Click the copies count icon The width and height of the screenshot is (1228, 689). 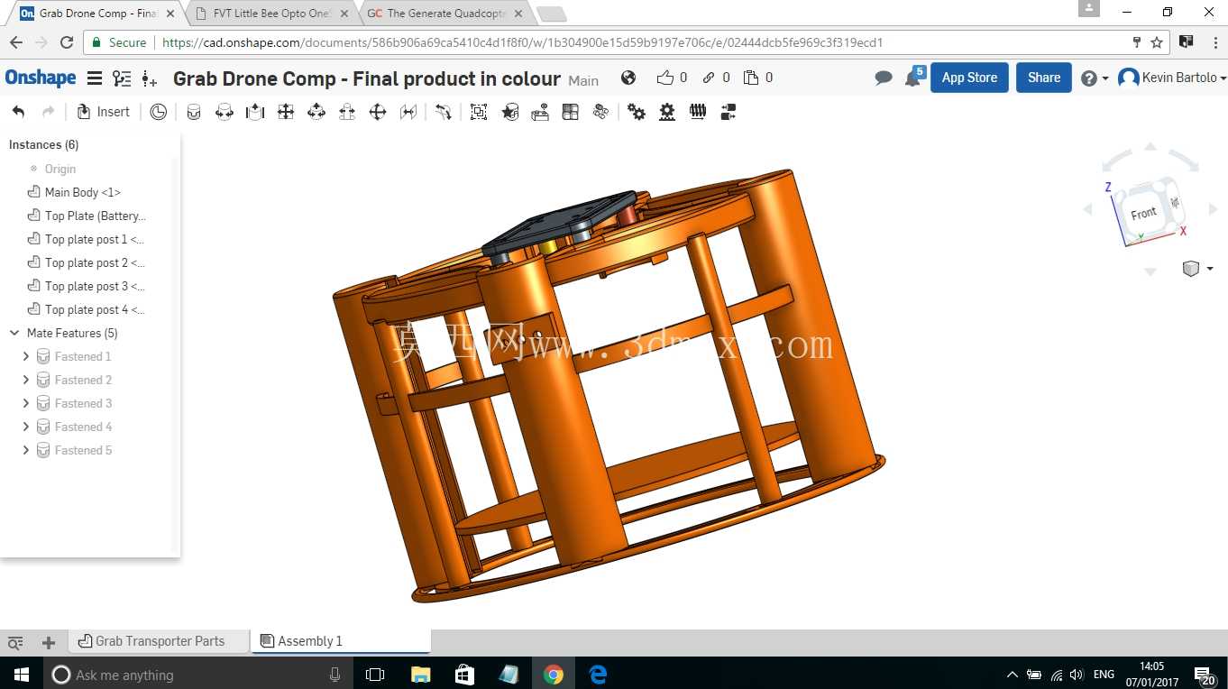point(751,78)
